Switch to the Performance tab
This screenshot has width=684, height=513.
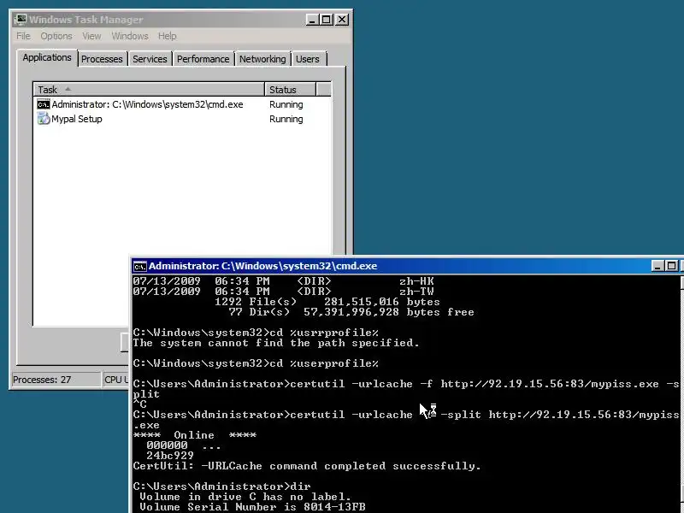pyautogui.click(x=203, y=59)
